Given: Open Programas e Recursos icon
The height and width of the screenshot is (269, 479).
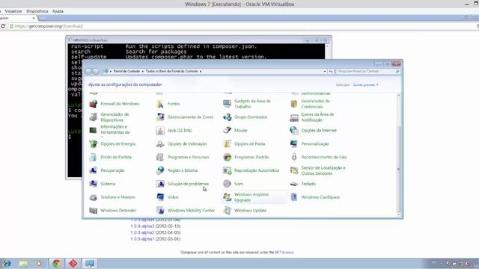Looking at the screenshot, I should [x=160, y=157].
